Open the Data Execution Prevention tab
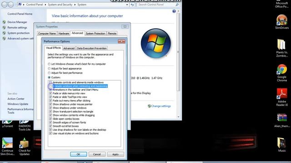291x163 pixels. tap(92, 48)
